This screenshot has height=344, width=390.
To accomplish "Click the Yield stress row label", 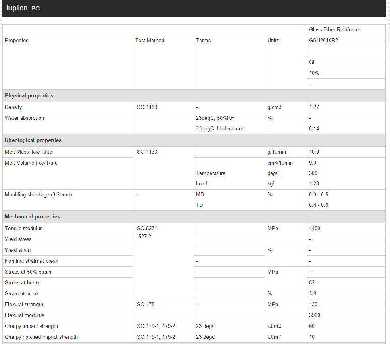I will coord(18,239).
